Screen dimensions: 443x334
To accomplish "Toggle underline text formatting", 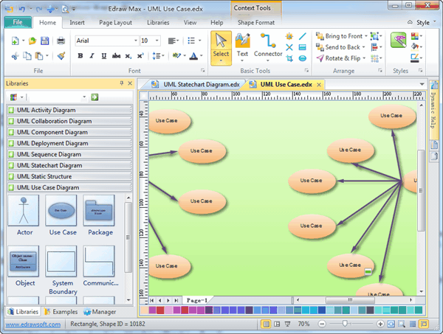I will coord(103,55).
